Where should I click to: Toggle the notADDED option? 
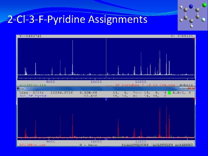(x=184, y=145)
